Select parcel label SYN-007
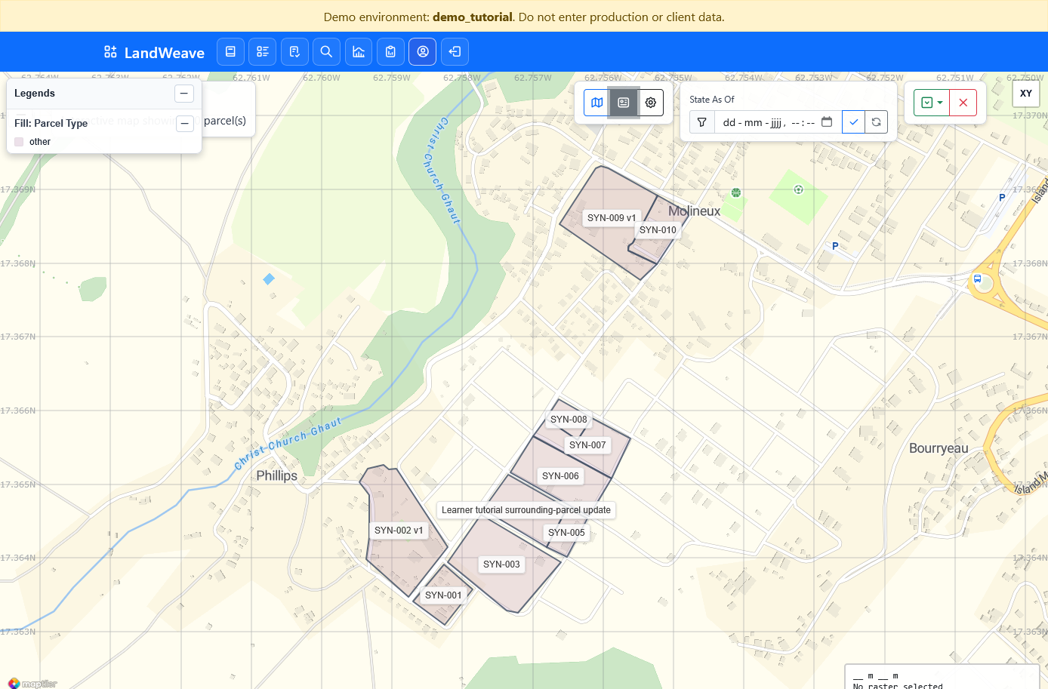1048x689 pixels. pyautogui.click(x=587, y=445)
